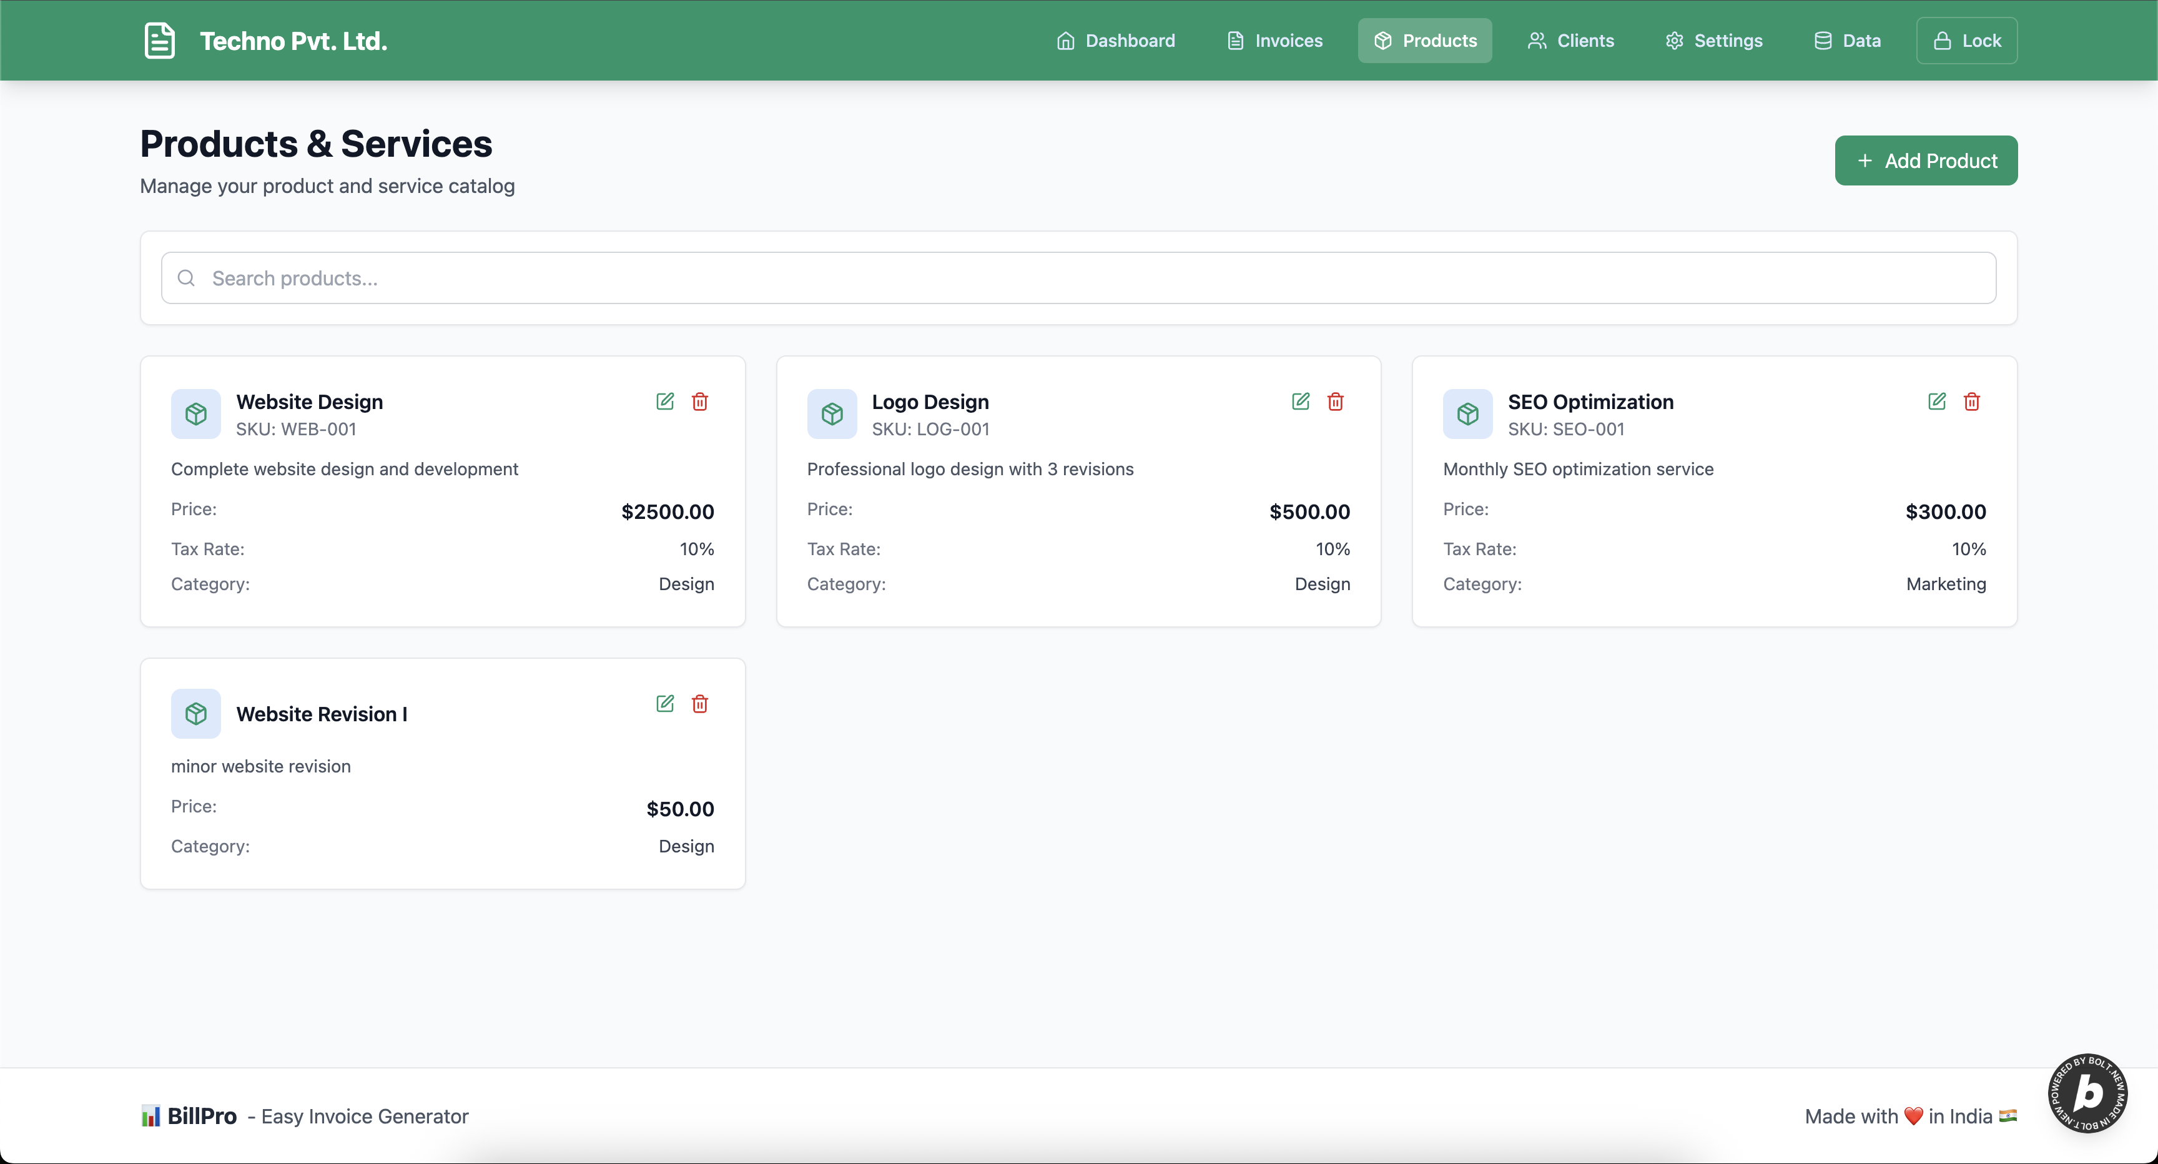Navigate to the Data page

pos(1847,40)
